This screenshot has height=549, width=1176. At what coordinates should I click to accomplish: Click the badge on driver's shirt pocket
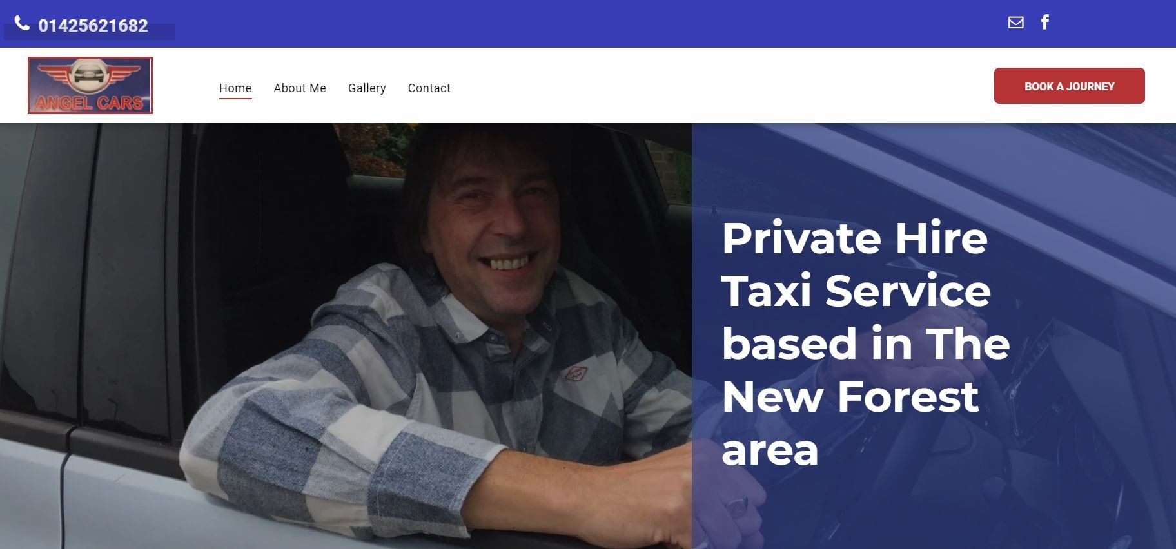[576, 373]
